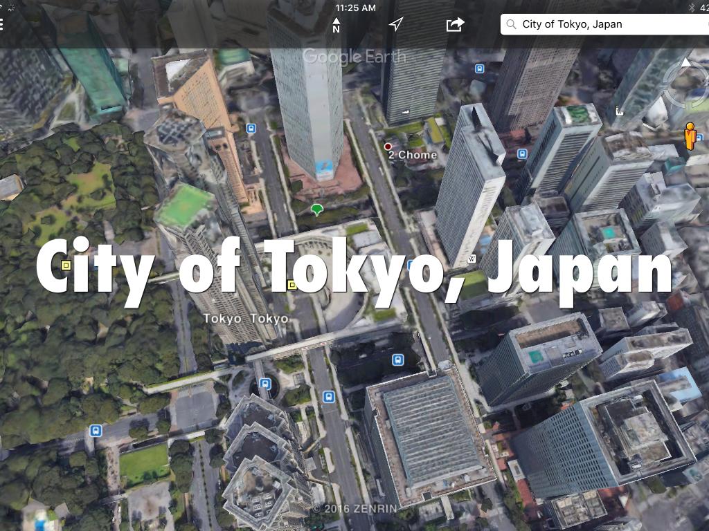Tap the Bluetooth icon in status bar
Viewport: 709px width, 531px height.
coord(690,8)
